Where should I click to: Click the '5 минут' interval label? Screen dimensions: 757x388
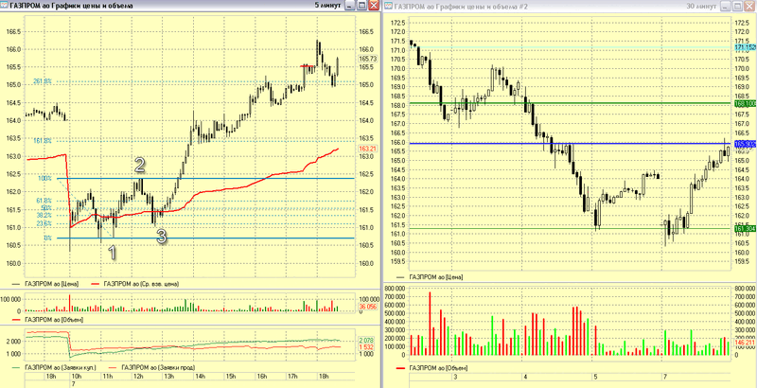(326, 6)
